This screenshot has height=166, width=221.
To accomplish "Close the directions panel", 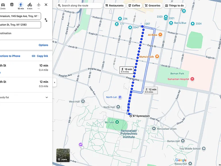I will [46, 5].
